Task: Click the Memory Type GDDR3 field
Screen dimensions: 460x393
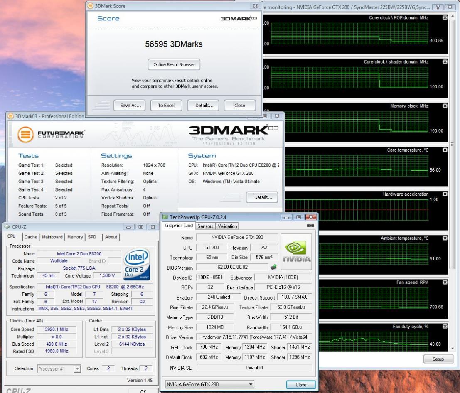Action: 215,317
